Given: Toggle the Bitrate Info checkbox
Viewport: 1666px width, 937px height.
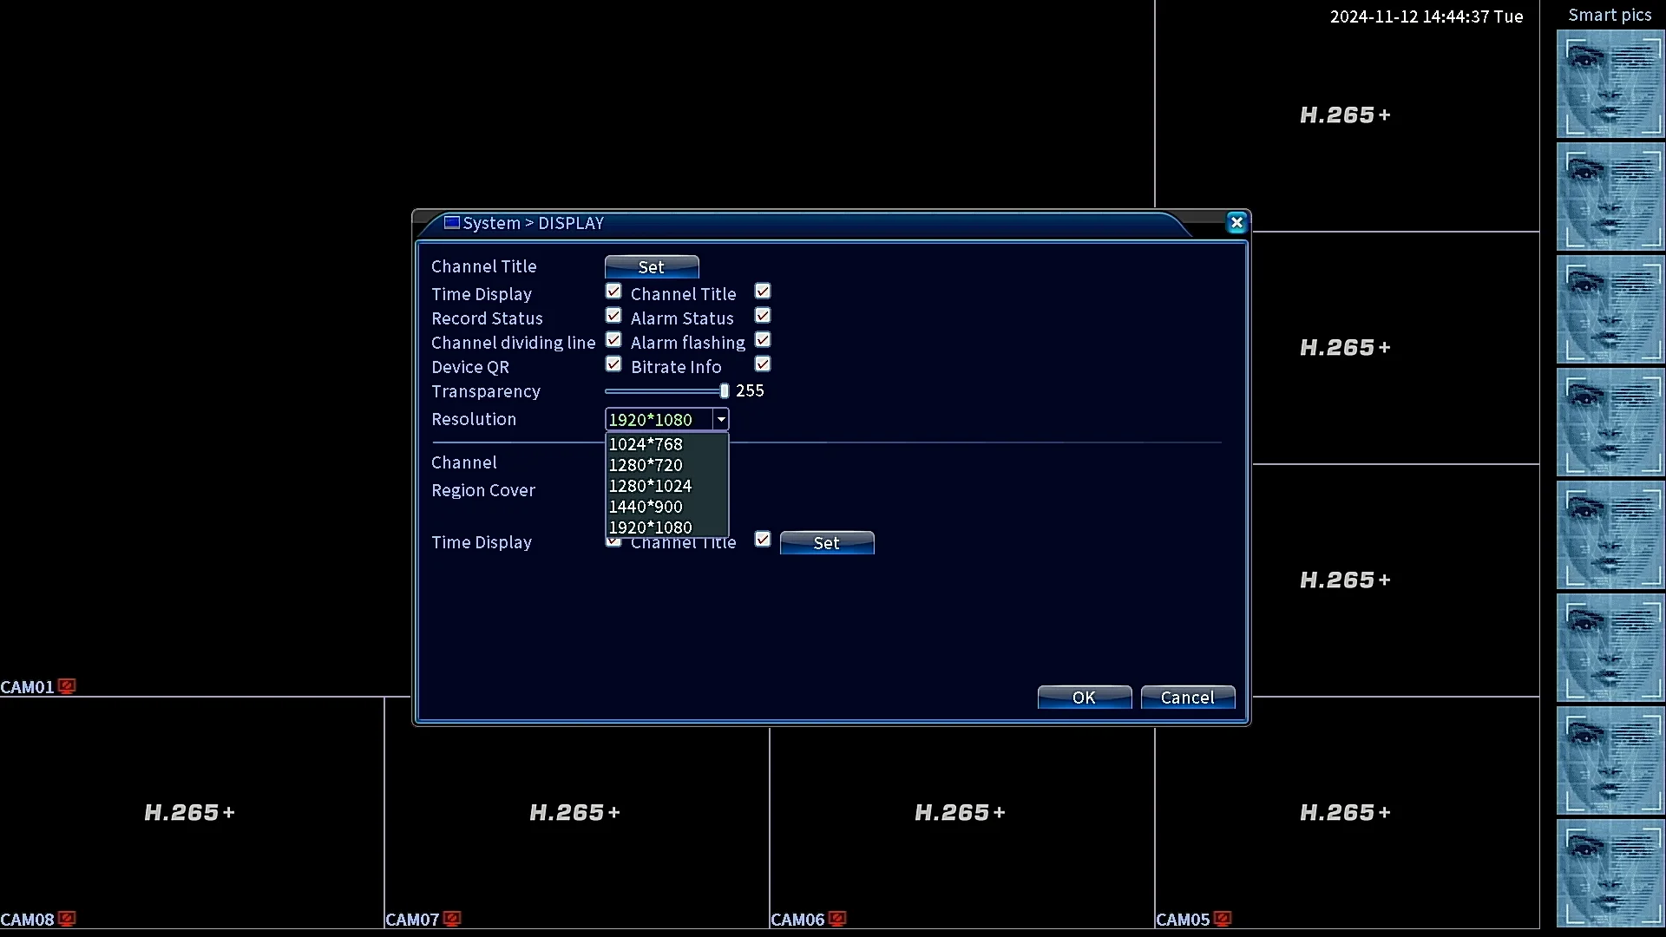Looking at the screenshot, I should pyautogui.click(x=763, y=364).
